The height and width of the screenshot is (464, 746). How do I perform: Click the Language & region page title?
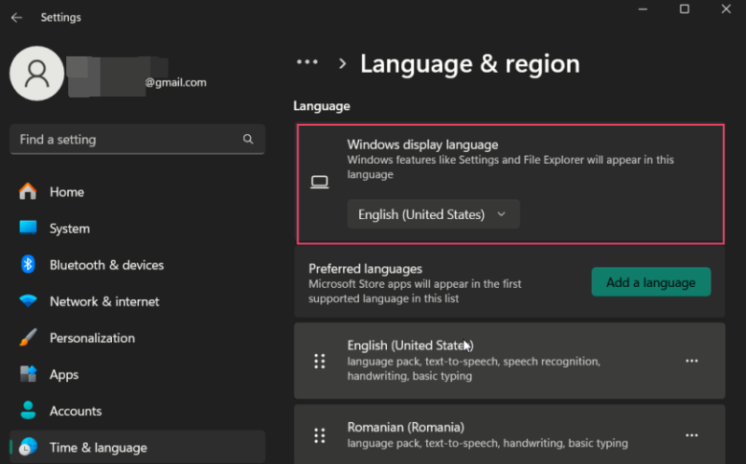point(470,63)
